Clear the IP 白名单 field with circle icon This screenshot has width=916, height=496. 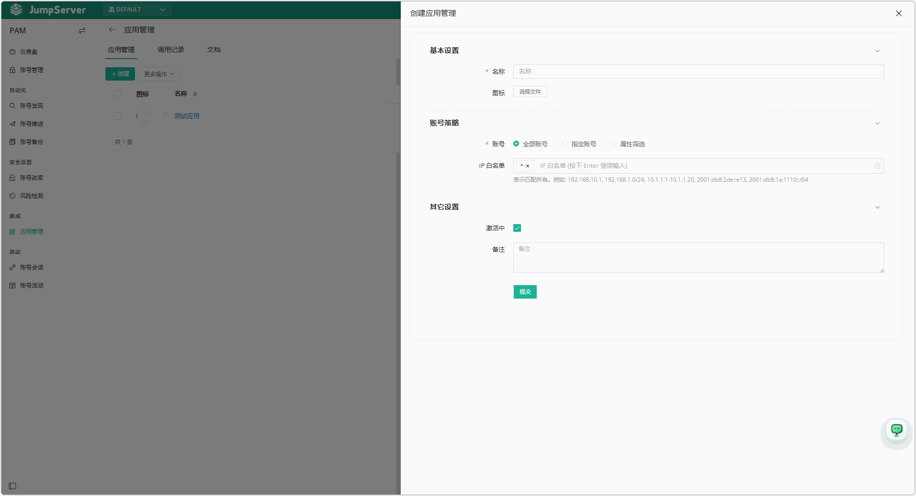(x=877, y=166)
